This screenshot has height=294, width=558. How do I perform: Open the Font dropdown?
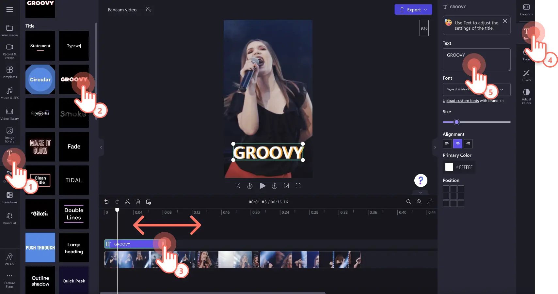(476, 89)
